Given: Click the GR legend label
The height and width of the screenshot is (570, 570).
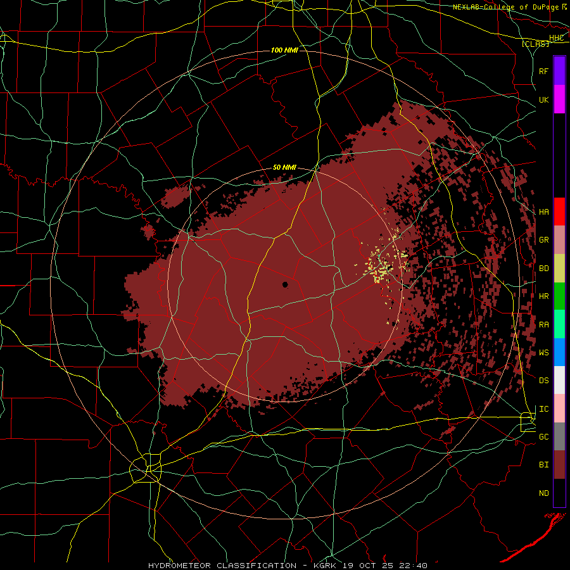Looking at the screenshot, I should [x=543, y=240].
